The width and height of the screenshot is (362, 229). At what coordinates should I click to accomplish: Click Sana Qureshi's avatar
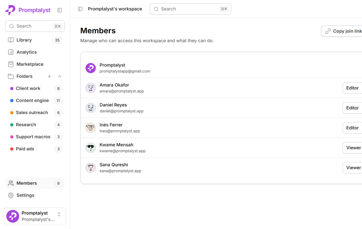click(x=91, y=168)
